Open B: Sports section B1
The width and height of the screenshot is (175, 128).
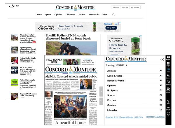(x=135, y=90)
